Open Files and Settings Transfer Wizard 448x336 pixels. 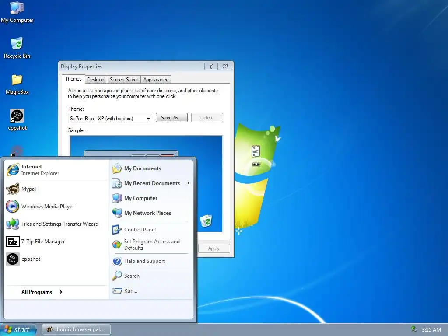pyautogui.click(x=56, y=224)
